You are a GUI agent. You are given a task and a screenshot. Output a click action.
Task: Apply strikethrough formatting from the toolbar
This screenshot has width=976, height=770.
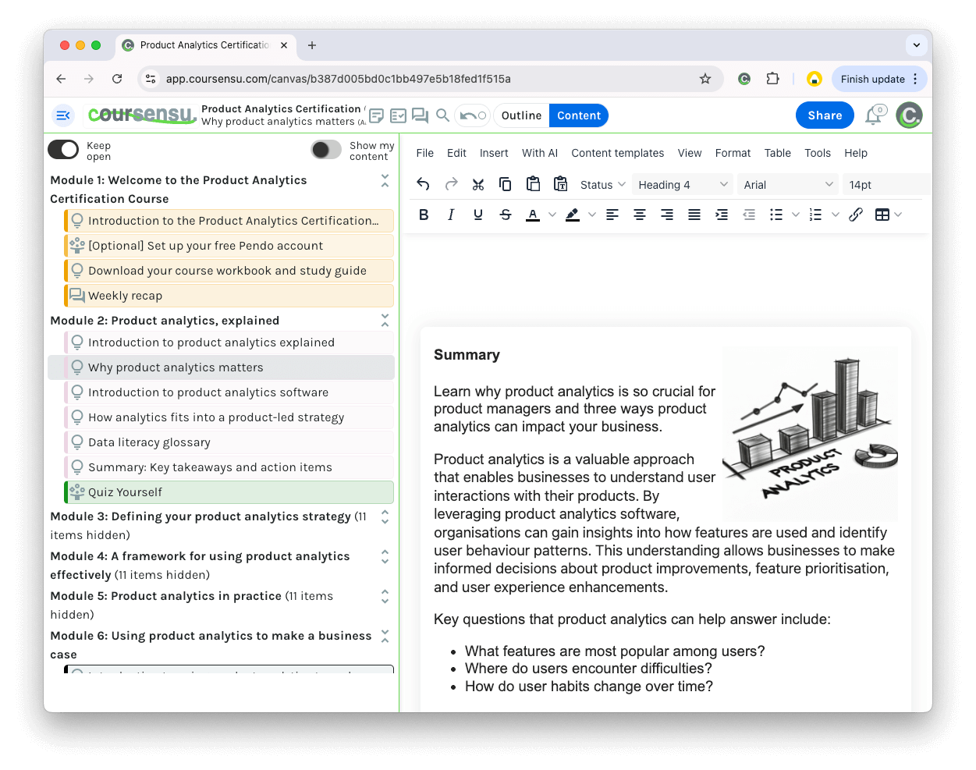pyautogui.click(x=506, y=215)
